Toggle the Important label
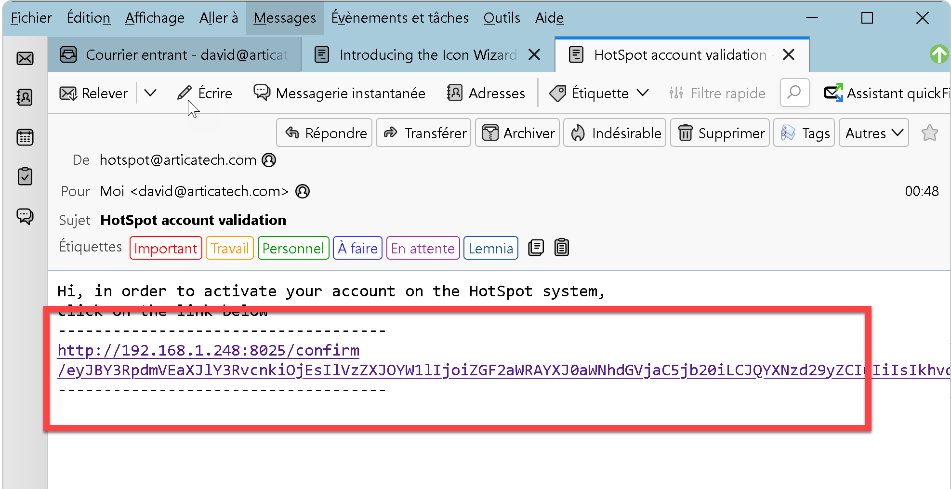This screenshot has width=951, height=489. [x=166, y=248]
